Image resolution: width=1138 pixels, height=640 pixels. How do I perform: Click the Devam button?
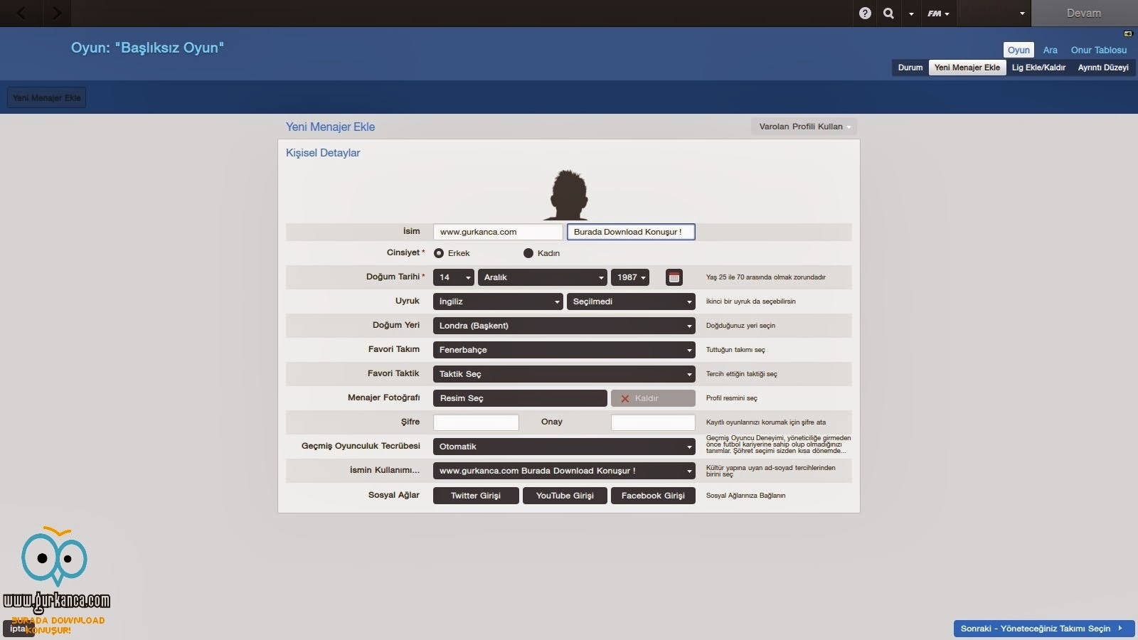pyautogui.click(x=1084, y=13)
